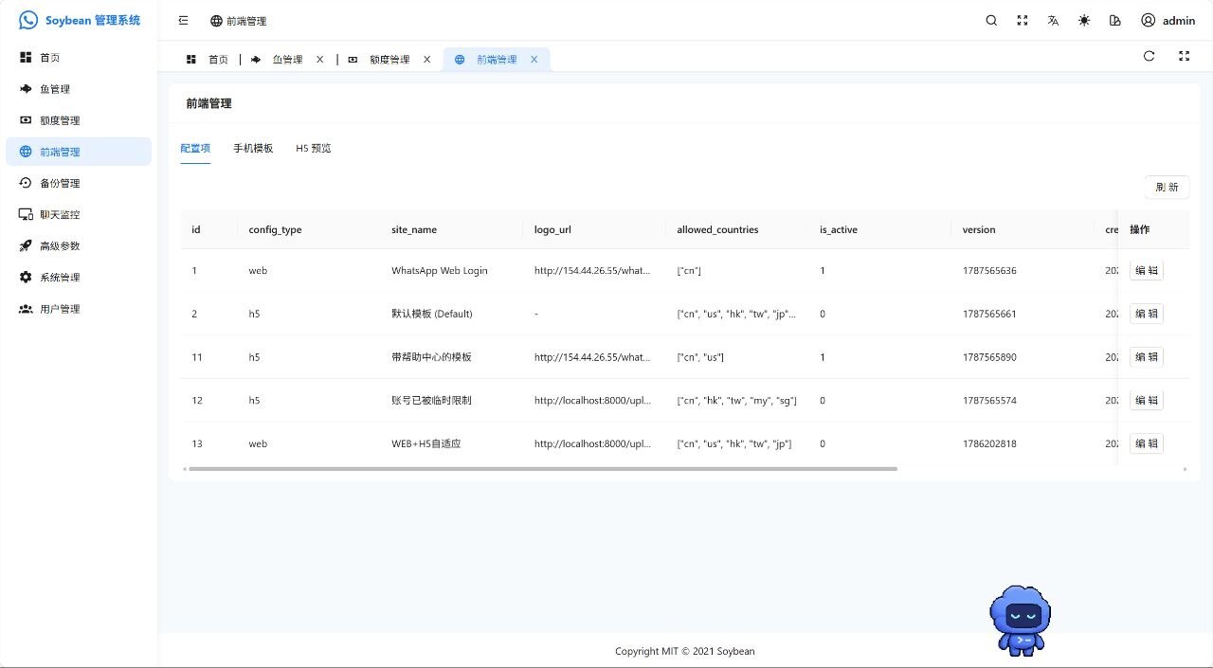Click the blue robot mascot
1213x668 pixels.
pos(1021,620)
